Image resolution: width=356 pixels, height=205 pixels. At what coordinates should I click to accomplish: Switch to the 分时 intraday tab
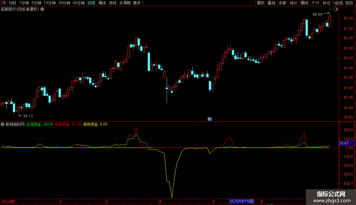[13, 3]
